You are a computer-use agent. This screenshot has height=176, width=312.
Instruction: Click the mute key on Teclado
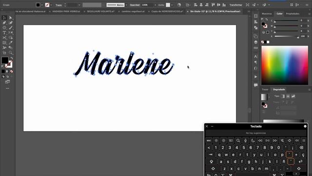[x=282, y=140]
